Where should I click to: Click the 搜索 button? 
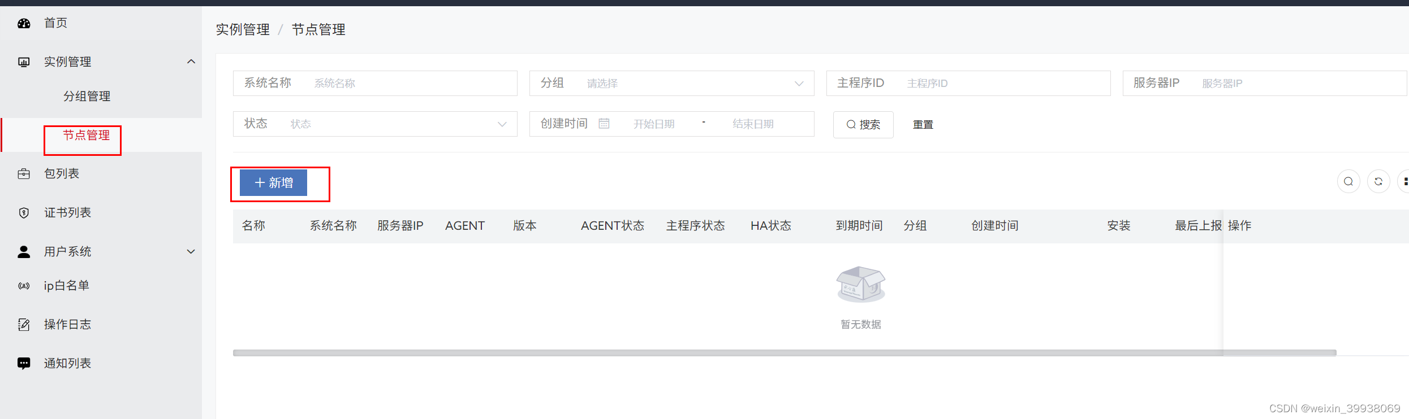[863, 125]
